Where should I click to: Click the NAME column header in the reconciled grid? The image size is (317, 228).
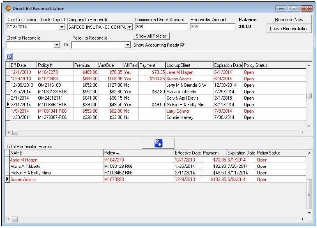[x=56, y=153]
